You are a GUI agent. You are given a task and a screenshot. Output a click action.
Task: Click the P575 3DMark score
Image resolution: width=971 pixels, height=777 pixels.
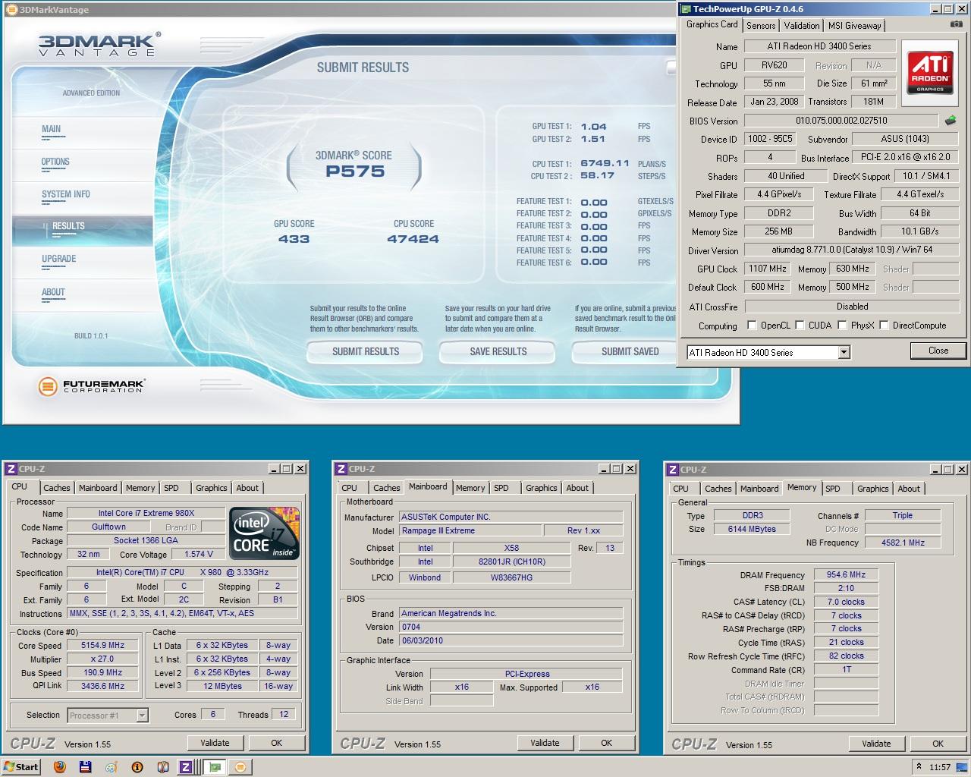[x=355, y=171]
